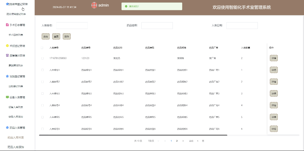
Task: Go to page 2
Action: (x=177, y=141)
